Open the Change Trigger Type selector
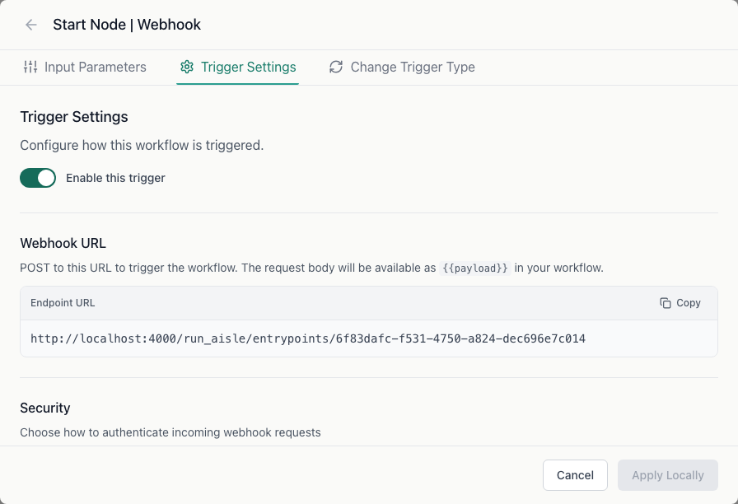Screen dimensions: 738x504 [x=403, y=67]
